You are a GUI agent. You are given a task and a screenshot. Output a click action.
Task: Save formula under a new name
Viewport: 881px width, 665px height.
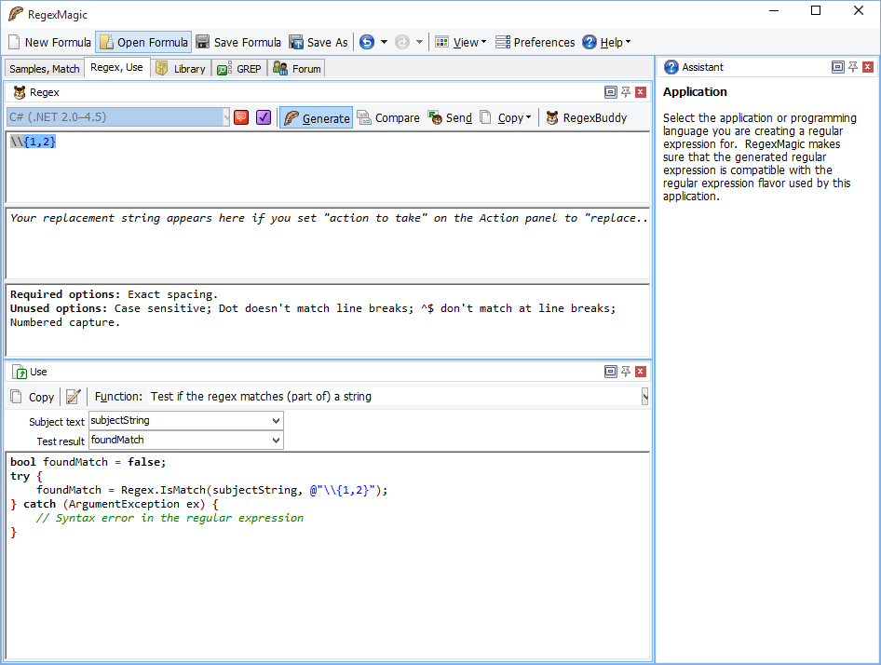coord(319,42)
